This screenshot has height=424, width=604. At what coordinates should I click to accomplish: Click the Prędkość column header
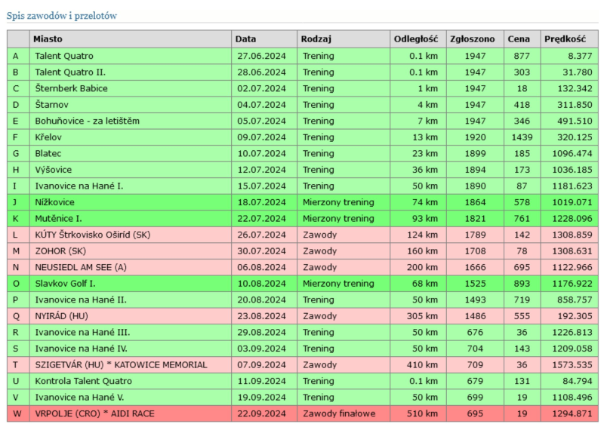tap(565, 38)
